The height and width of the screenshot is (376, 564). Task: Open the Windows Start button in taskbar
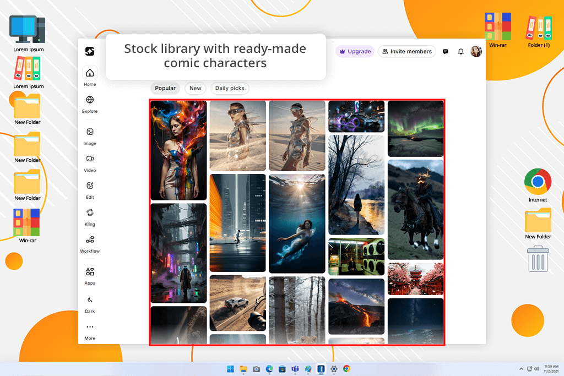(230, 369)
